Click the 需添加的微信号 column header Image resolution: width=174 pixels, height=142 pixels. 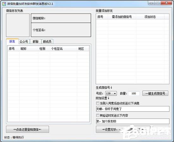122,17
